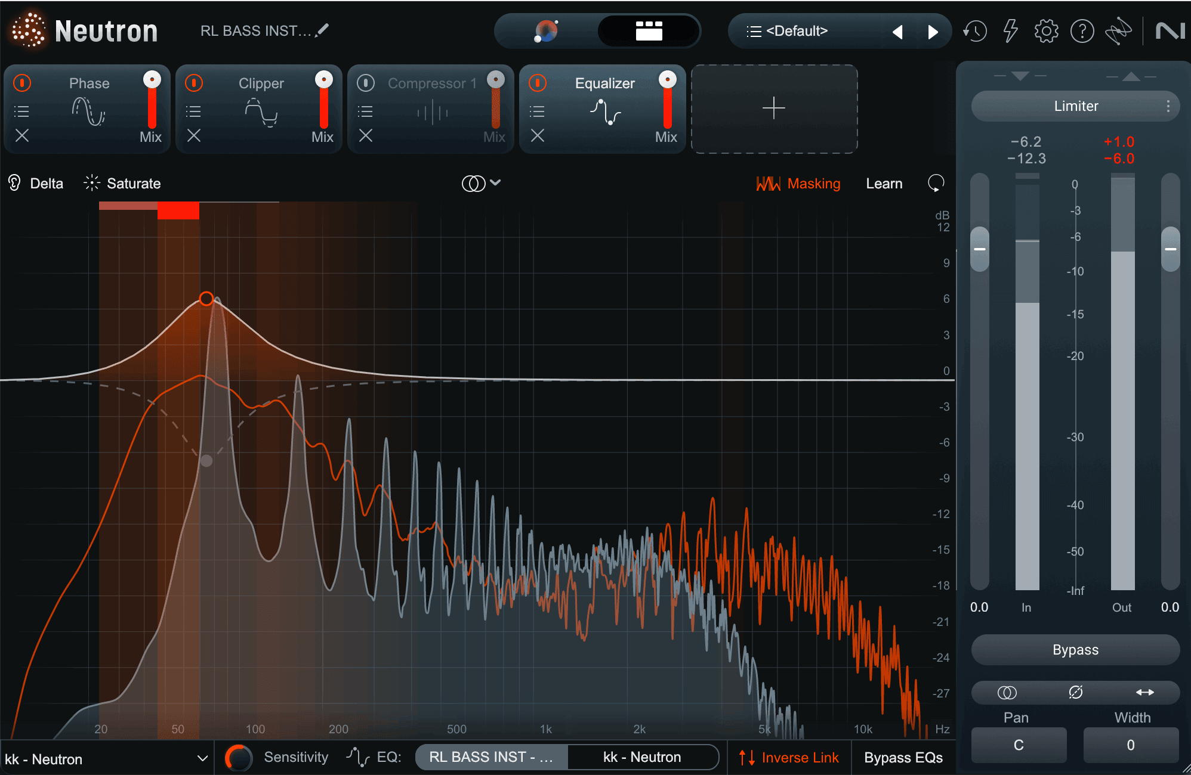Viewport: 1191px width, 775px height.
Task: Rename preset via the pencil edit icon
Action: point(322,30)
